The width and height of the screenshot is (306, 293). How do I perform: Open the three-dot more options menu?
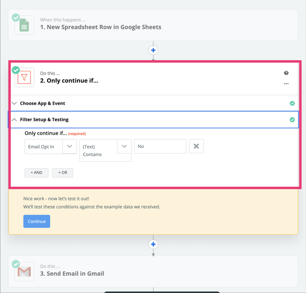[x=286, y=83]
